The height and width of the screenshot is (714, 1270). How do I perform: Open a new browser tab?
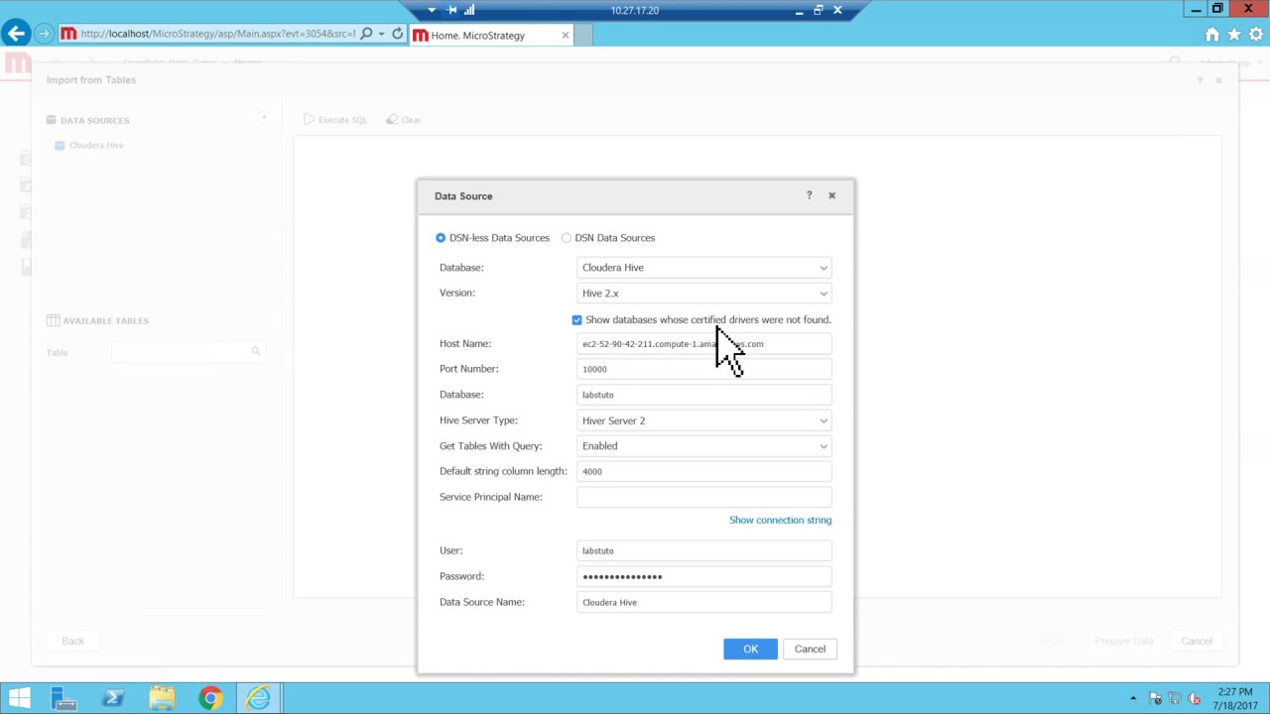coord(583,36)
